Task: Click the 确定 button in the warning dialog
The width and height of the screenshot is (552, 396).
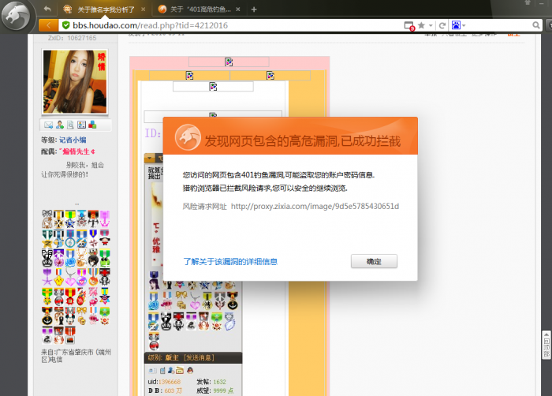Action: click(x=374, y=261)
